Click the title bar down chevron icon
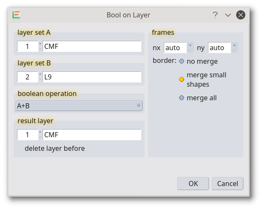This screenshot has width=262, height=209. coord(228,15)
